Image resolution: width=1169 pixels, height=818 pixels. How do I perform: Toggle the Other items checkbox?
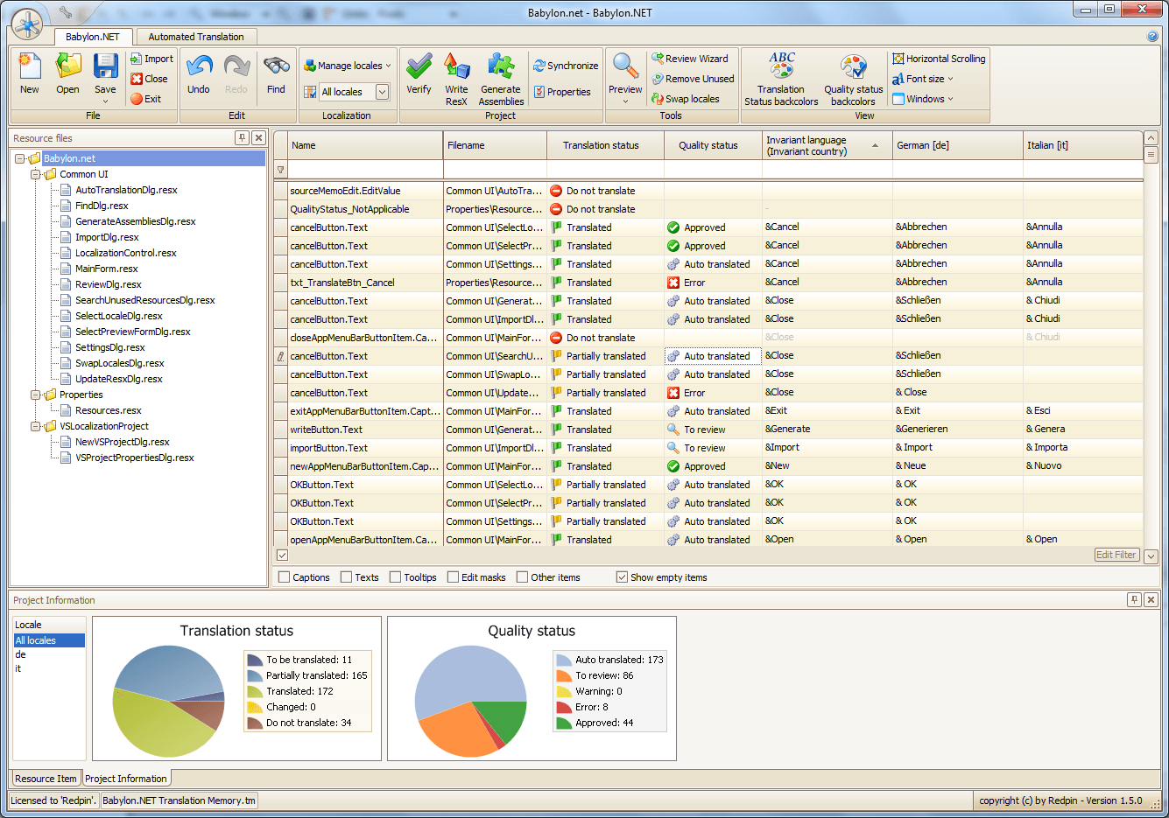tap(522, 577)
